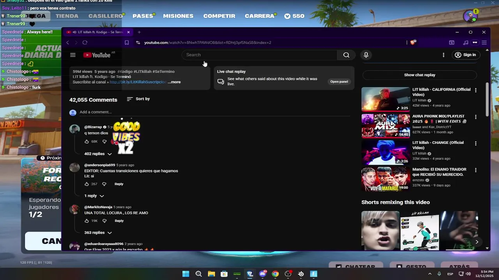Show hidden tray icons chevron
499x280 pixels.
430,274
